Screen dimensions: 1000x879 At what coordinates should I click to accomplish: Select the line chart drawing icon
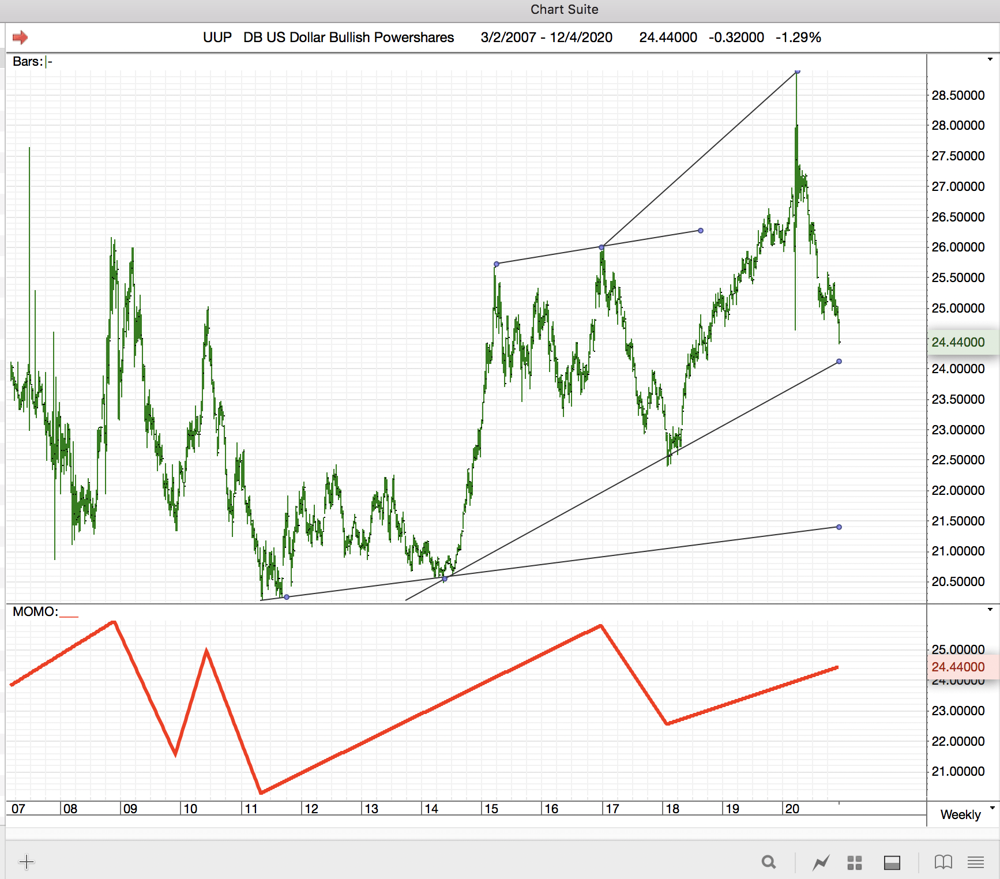point(821,862)
